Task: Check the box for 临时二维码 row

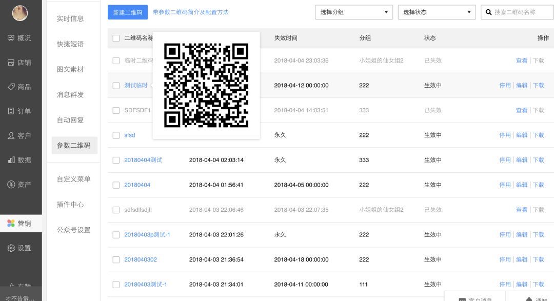Action: click(x=116, y=61)
